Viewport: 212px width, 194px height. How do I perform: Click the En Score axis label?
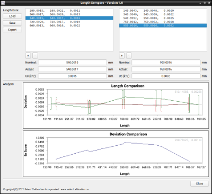pyautogui.click(x=26, y=150)
